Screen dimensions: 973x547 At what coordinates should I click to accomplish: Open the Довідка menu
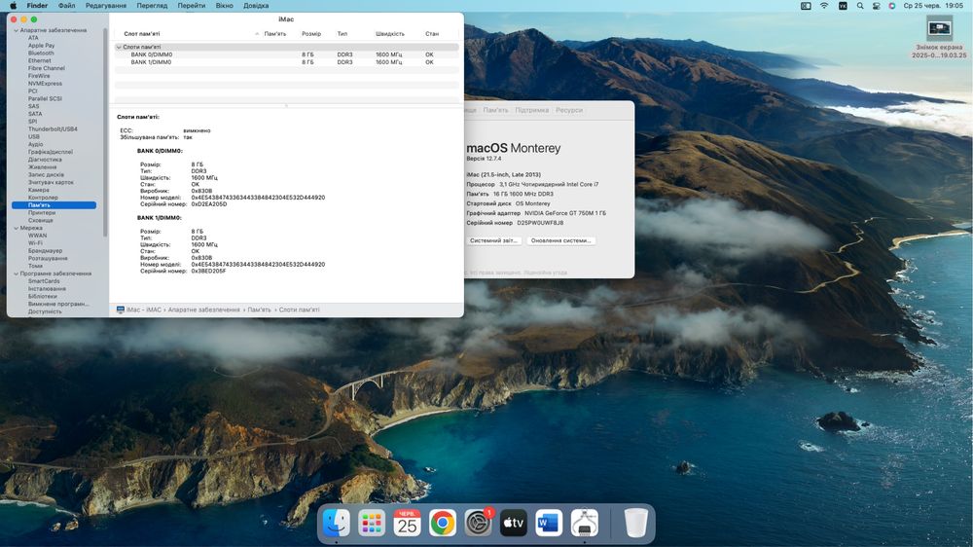click(256, 6)
